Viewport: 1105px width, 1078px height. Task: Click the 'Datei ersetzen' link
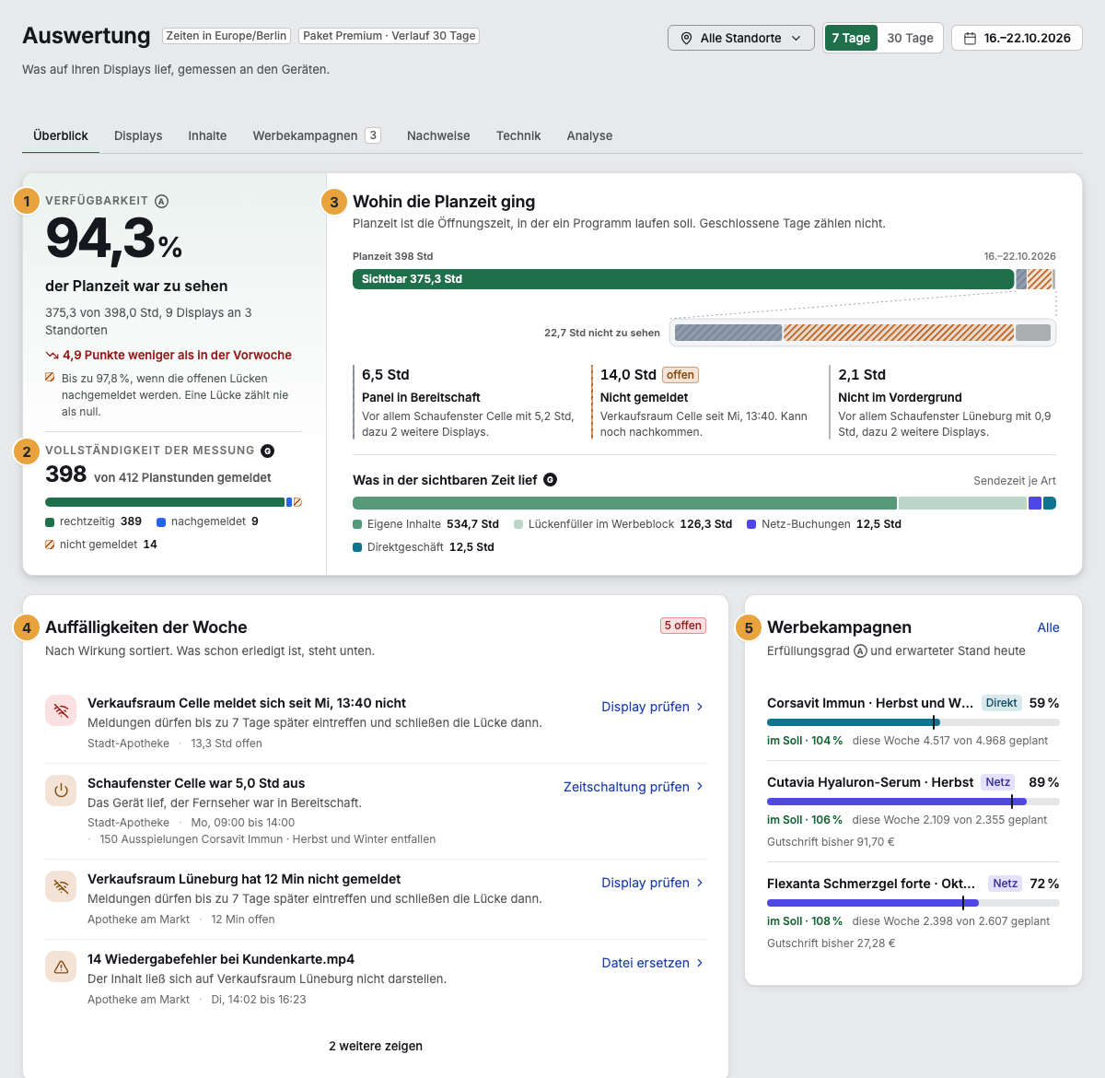click(653, 963)
